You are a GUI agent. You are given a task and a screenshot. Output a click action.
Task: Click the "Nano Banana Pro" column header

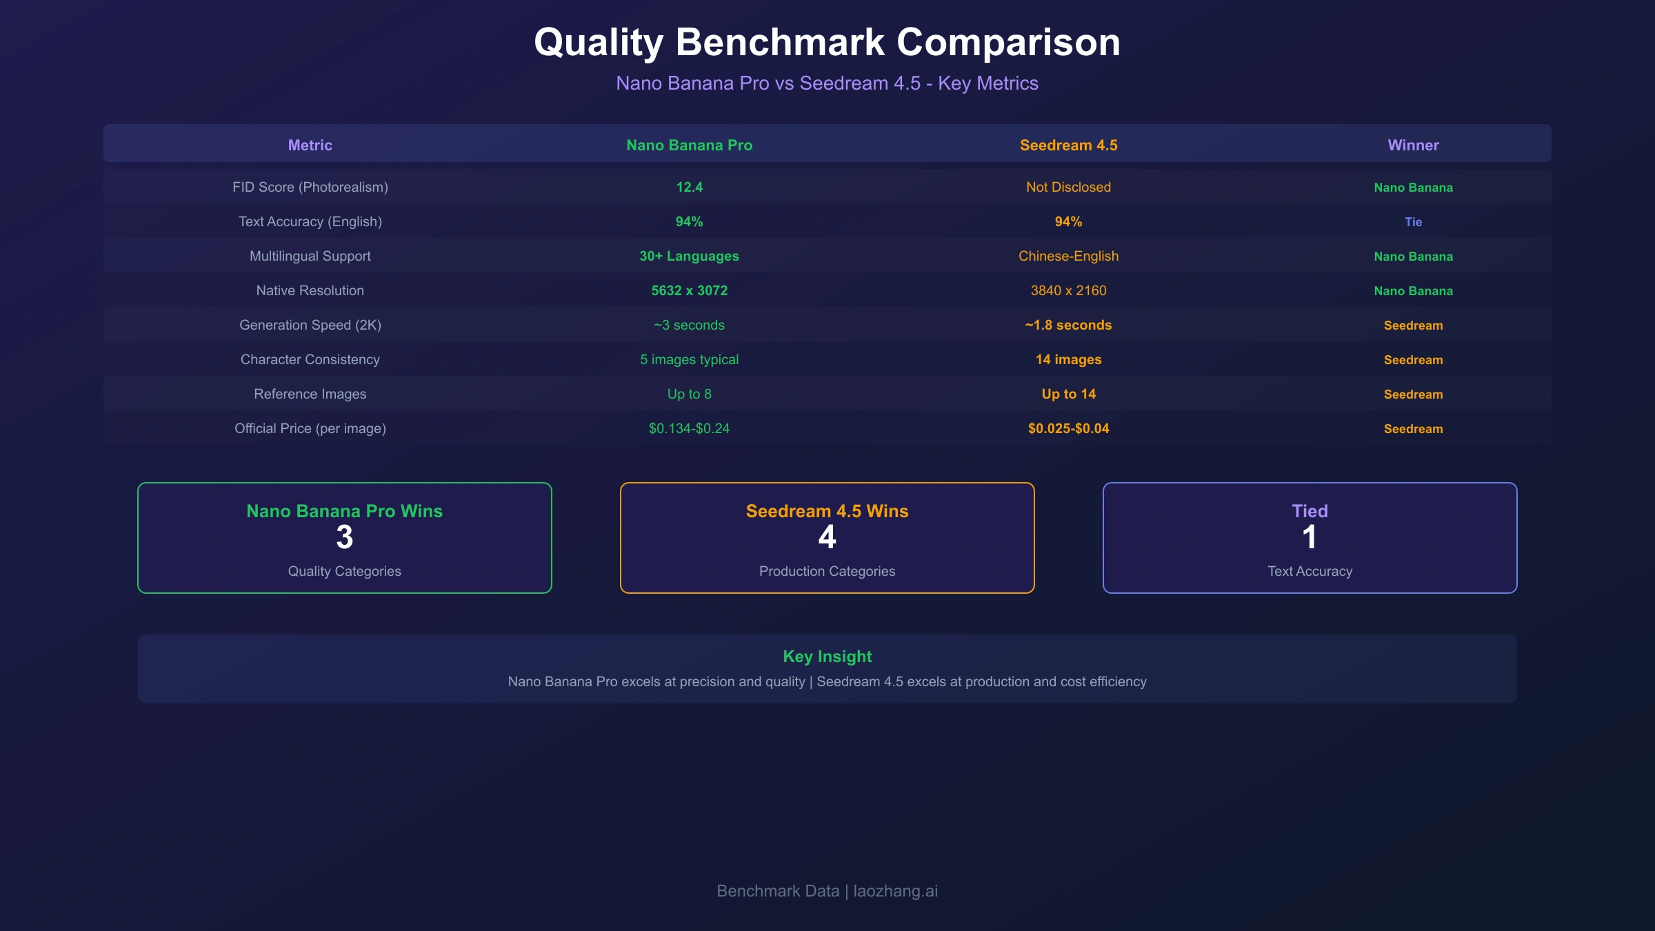click(690, 145)
